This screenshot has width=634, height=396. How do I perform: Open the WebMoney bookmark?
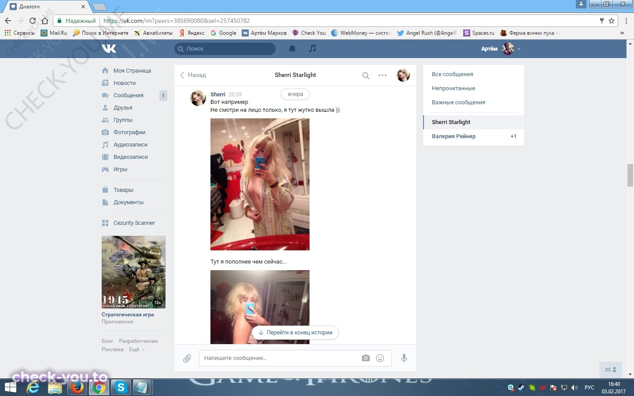pos(361,33)
